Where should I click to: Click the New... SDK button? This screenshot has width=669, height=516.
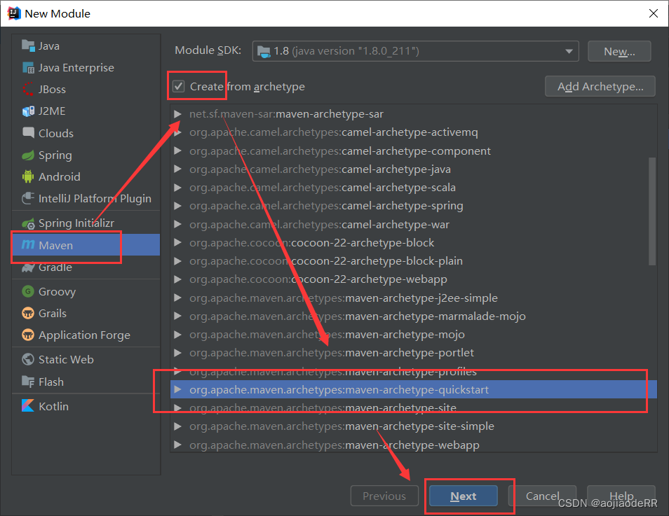coord(619,51)
